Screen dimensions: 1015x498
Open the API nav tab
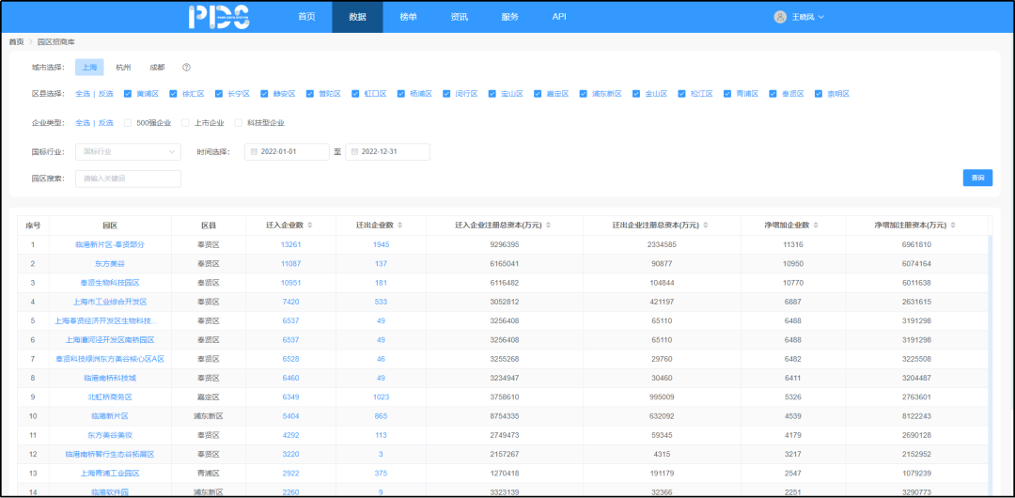559,17
